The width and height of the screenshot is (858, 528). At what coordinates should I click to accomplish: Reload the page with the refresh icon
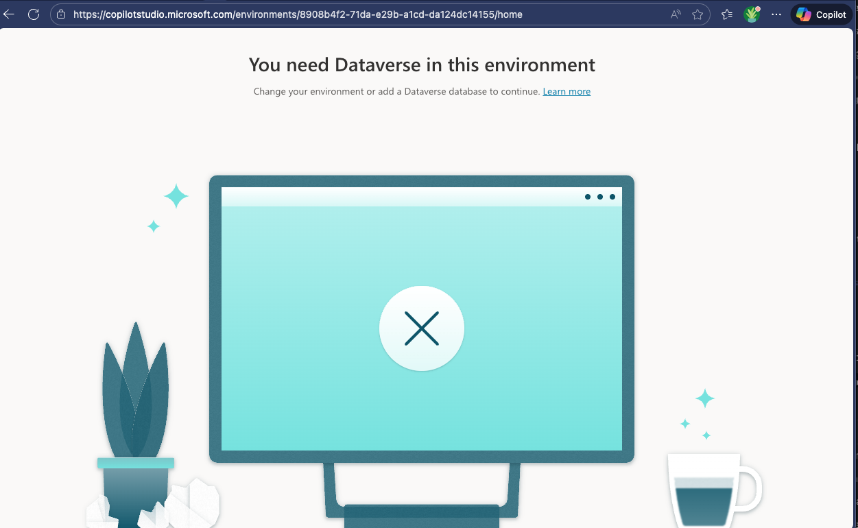tap(33, 14)
